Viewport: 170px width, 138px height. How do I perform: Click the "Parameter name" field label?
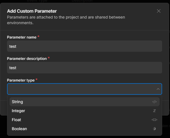(22, 37)
